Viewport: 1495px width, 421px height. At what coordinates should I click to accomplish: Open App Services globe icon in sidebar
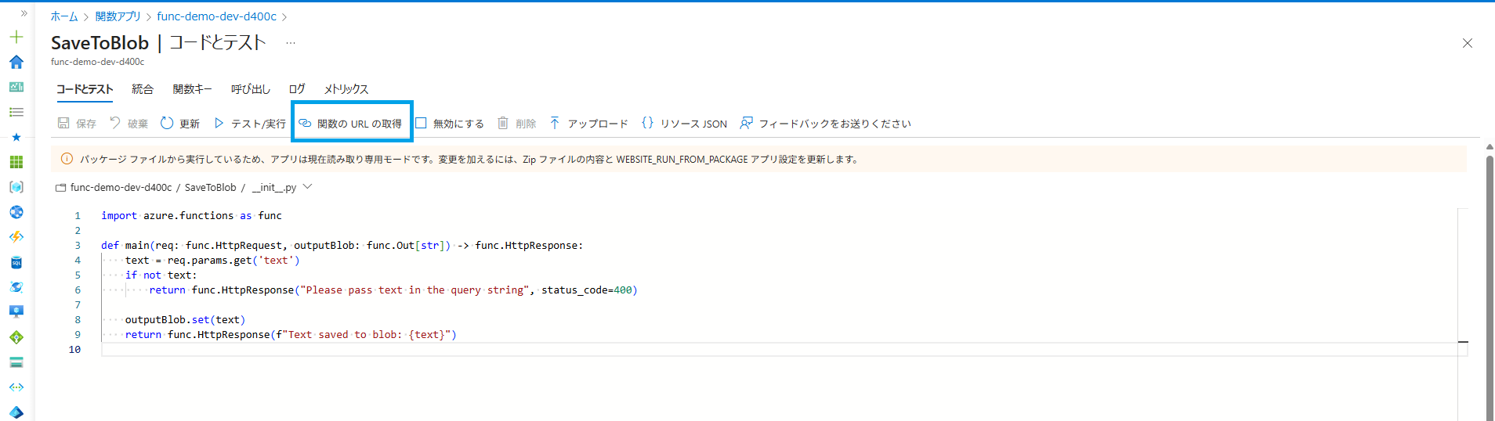16,212
